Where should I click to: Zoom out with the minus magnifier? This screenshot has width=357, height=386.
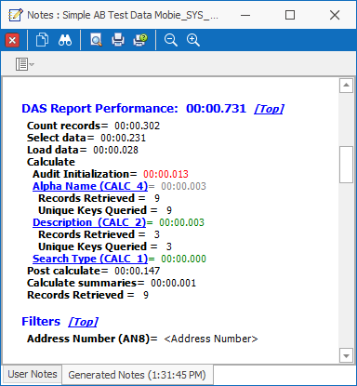point(170,40)
